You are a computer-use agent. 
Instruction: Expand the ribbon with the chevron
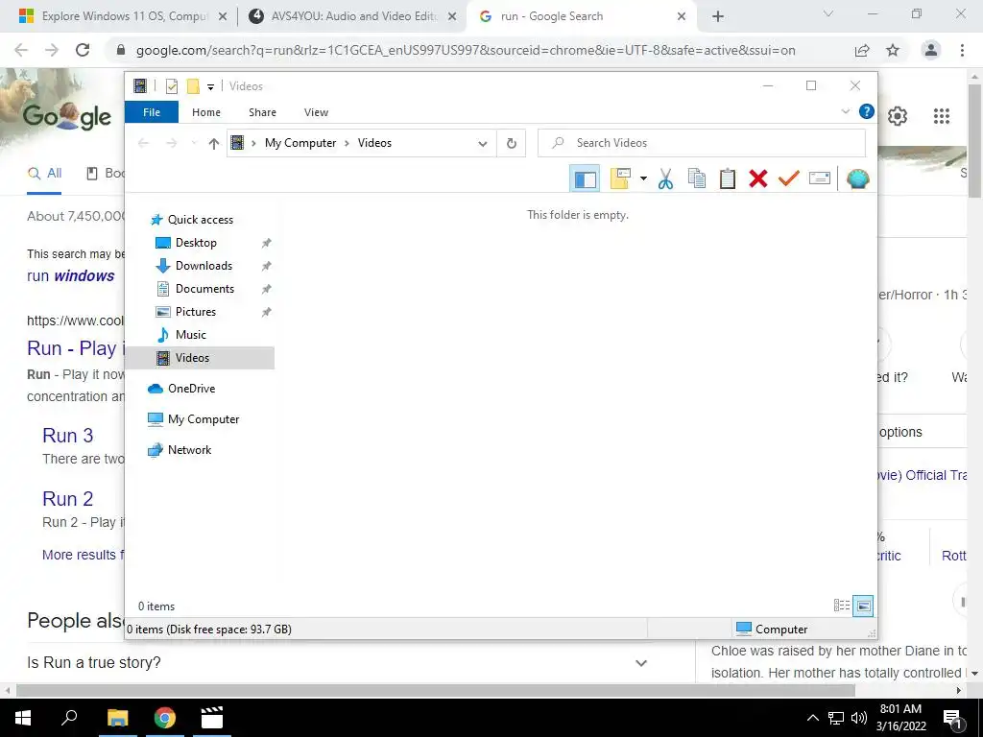(845, 111)
